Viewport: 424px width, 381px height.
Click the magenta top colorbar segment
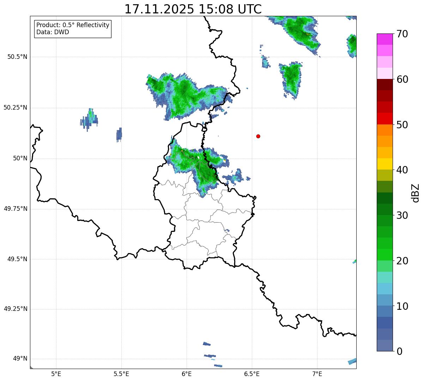pos(384,39)
